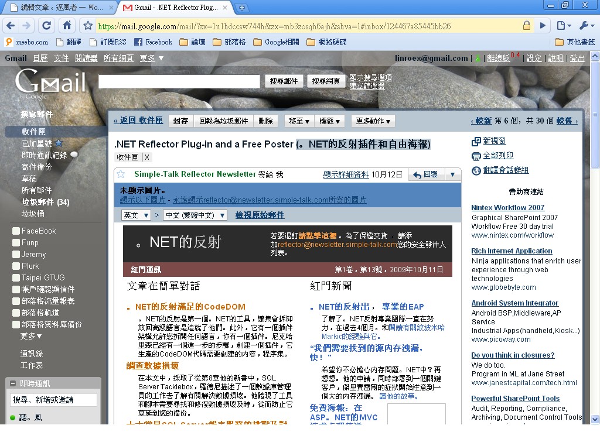Open the 更多動作 dropdown
The height and width of the screenshot is (432, 600).
[373, 121]
